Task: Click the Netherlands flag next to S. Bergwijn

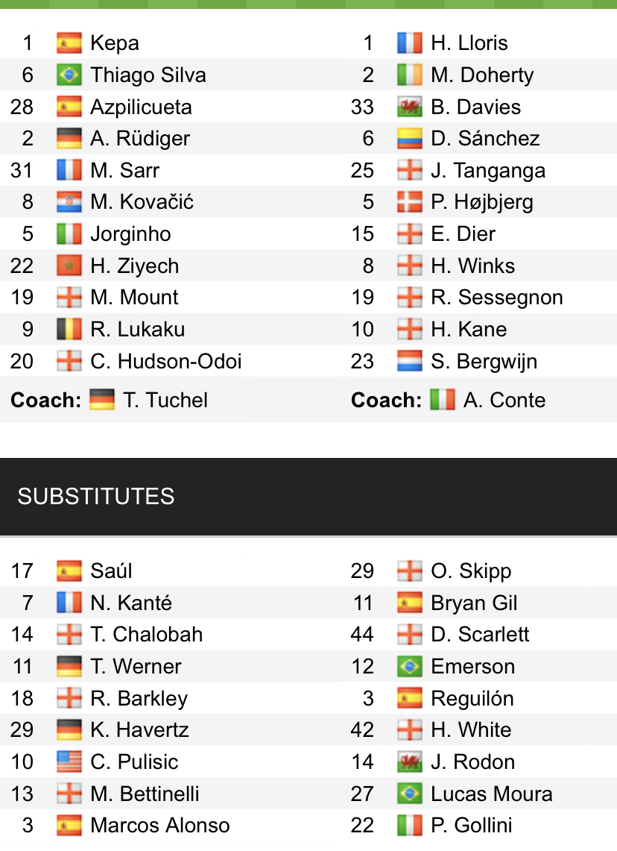Action: click(x=409, y=362)
